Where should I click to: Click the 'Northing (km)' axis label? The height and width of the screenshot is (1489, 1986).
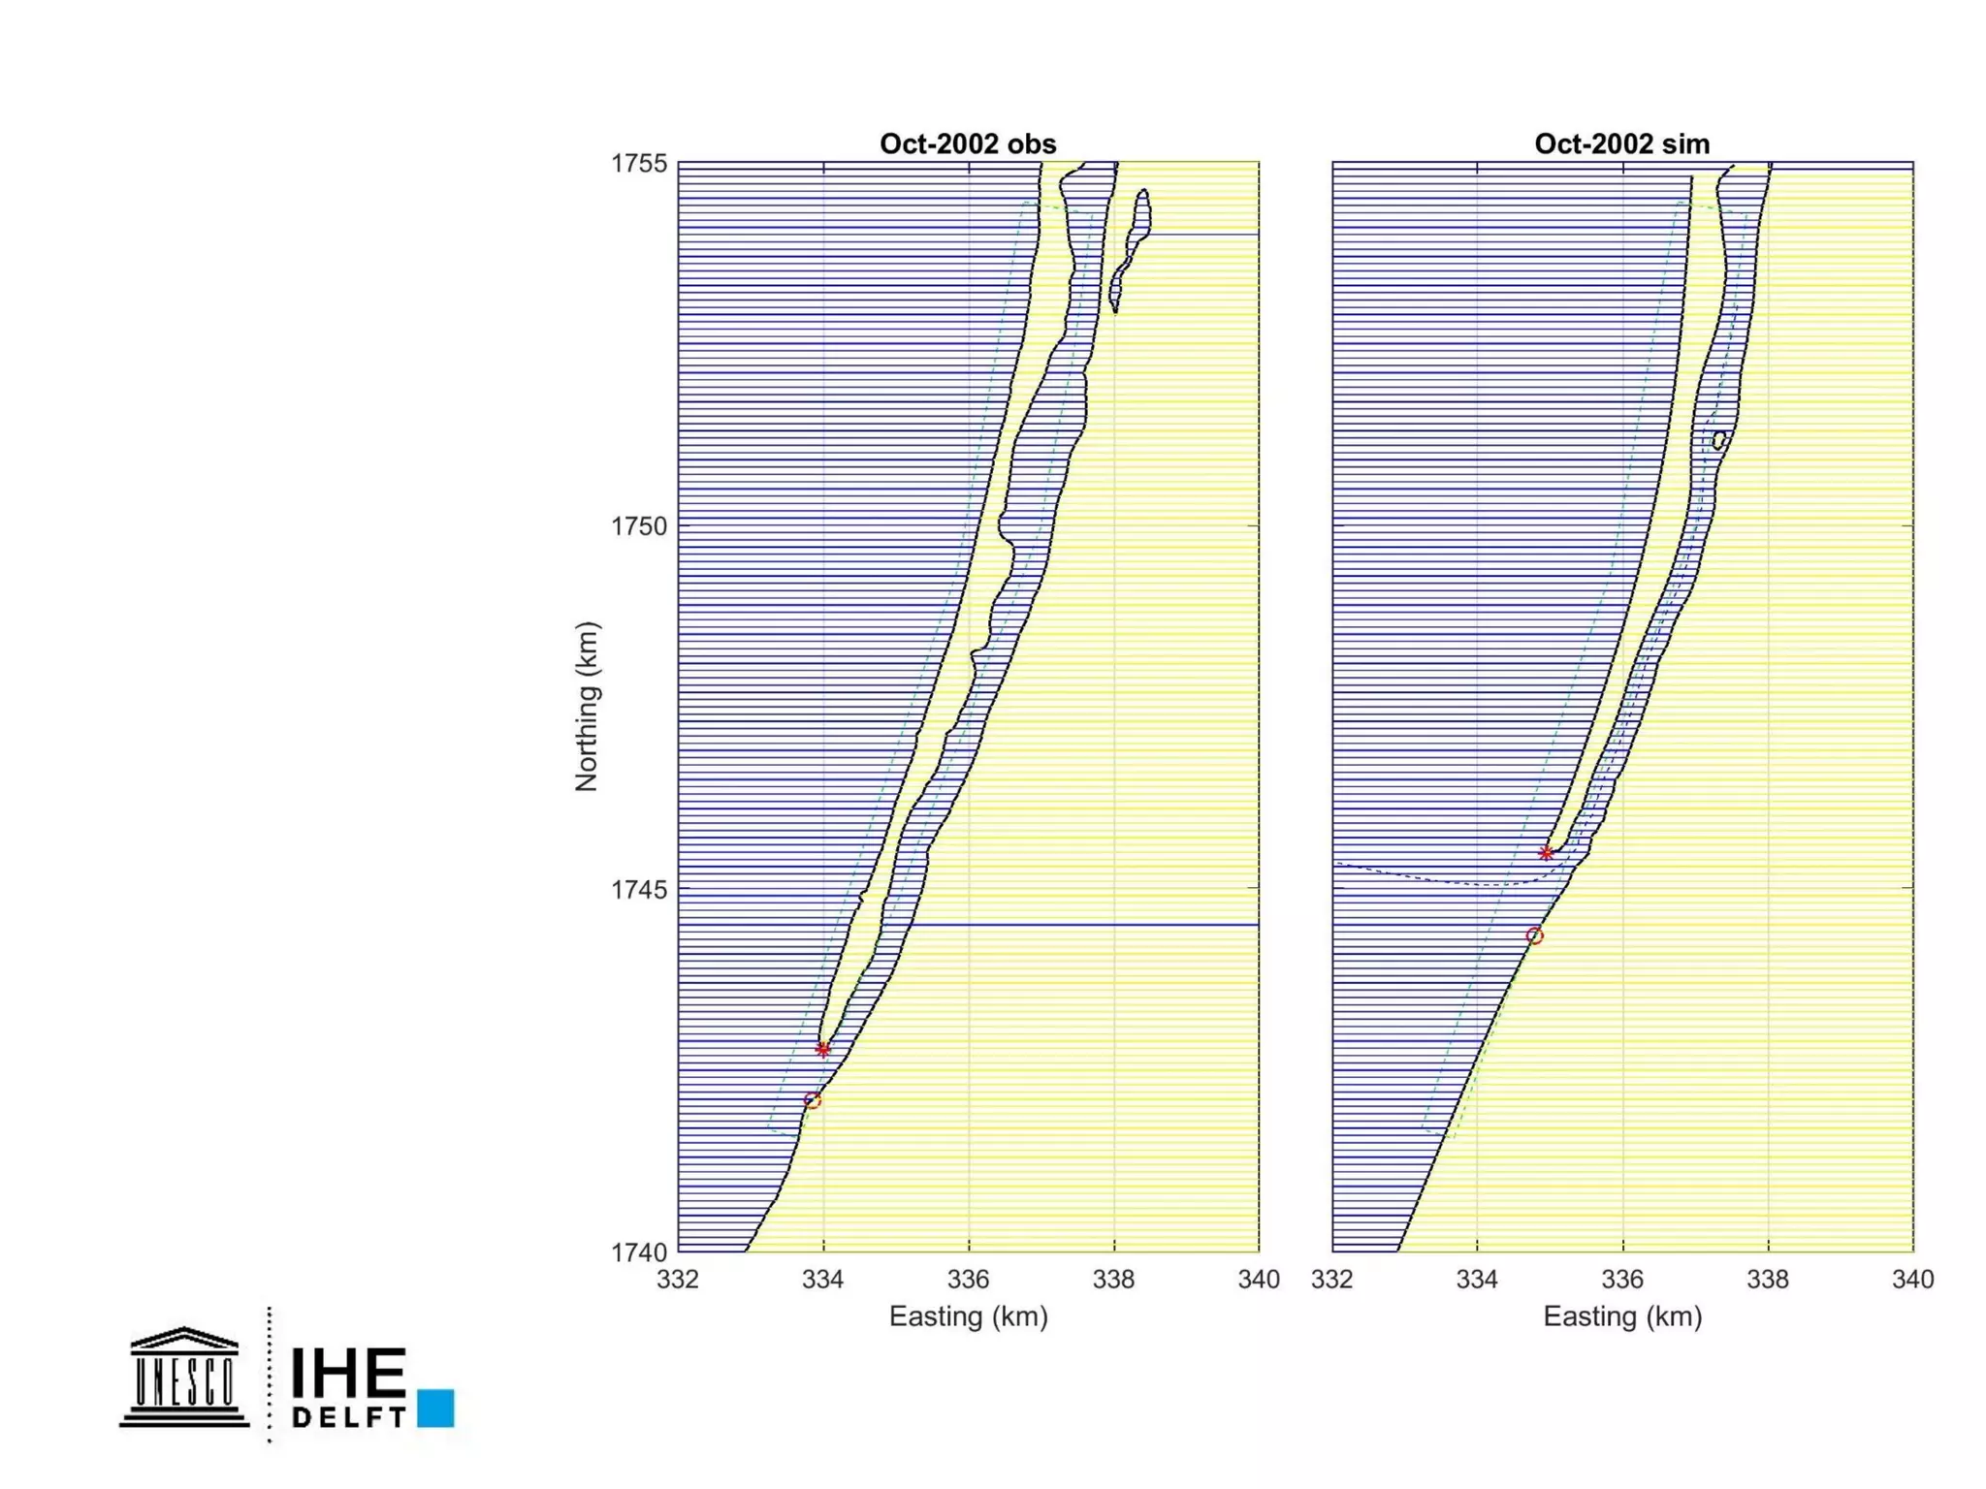[x=587, y=706]
